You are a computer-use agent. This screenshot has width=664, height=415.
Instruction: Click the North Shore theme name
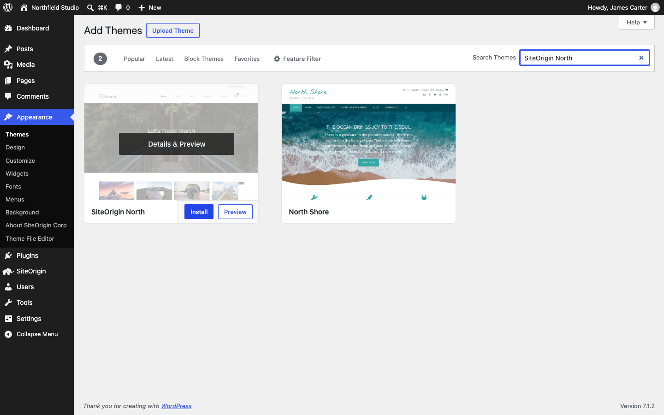(x=309, y=212)
